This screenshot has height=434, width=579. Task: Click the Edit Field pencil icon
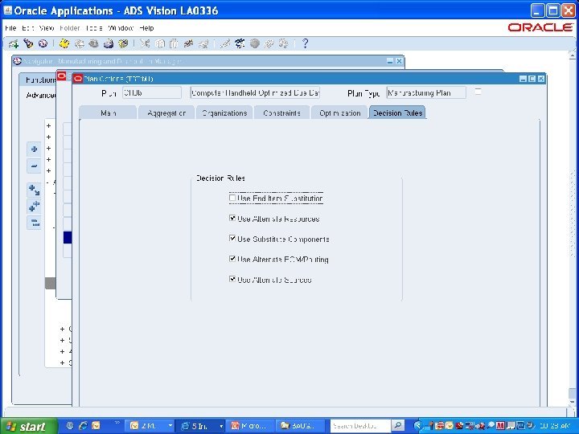(224, 44)
